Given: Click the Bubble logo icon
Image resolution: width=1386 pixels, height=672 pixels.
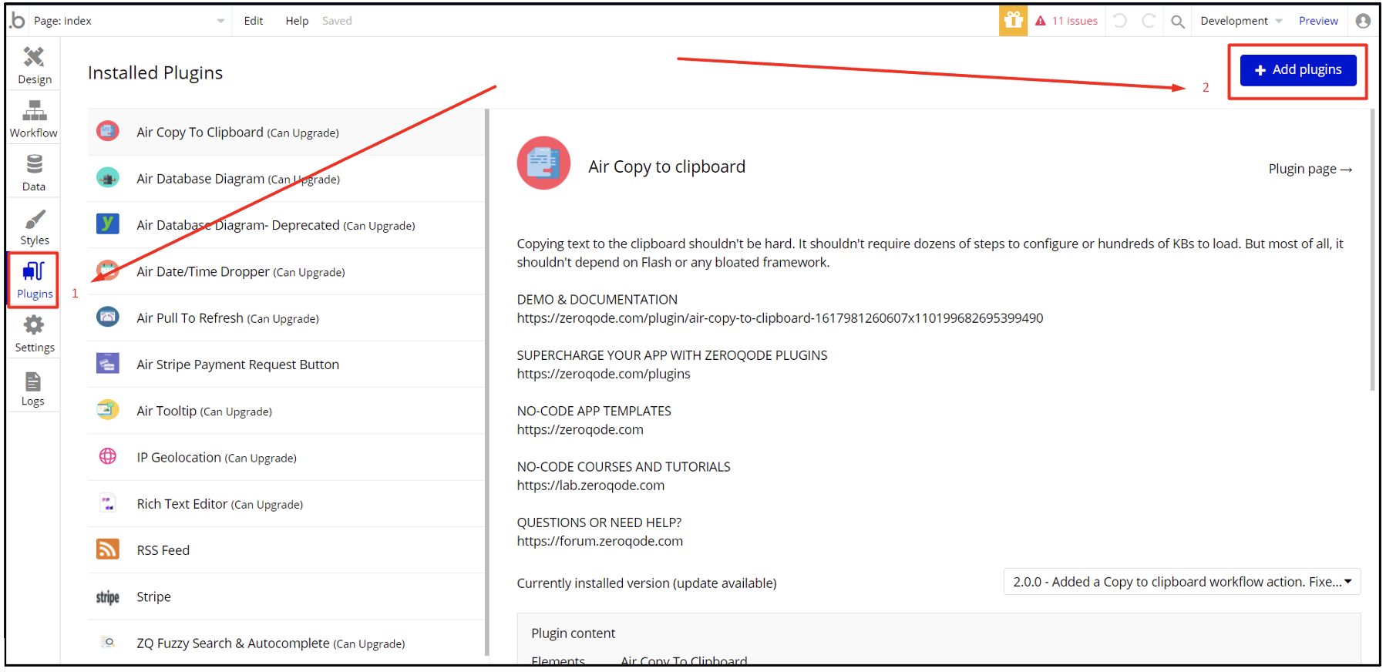Looking at the screenshot, I should click(17, 21).
